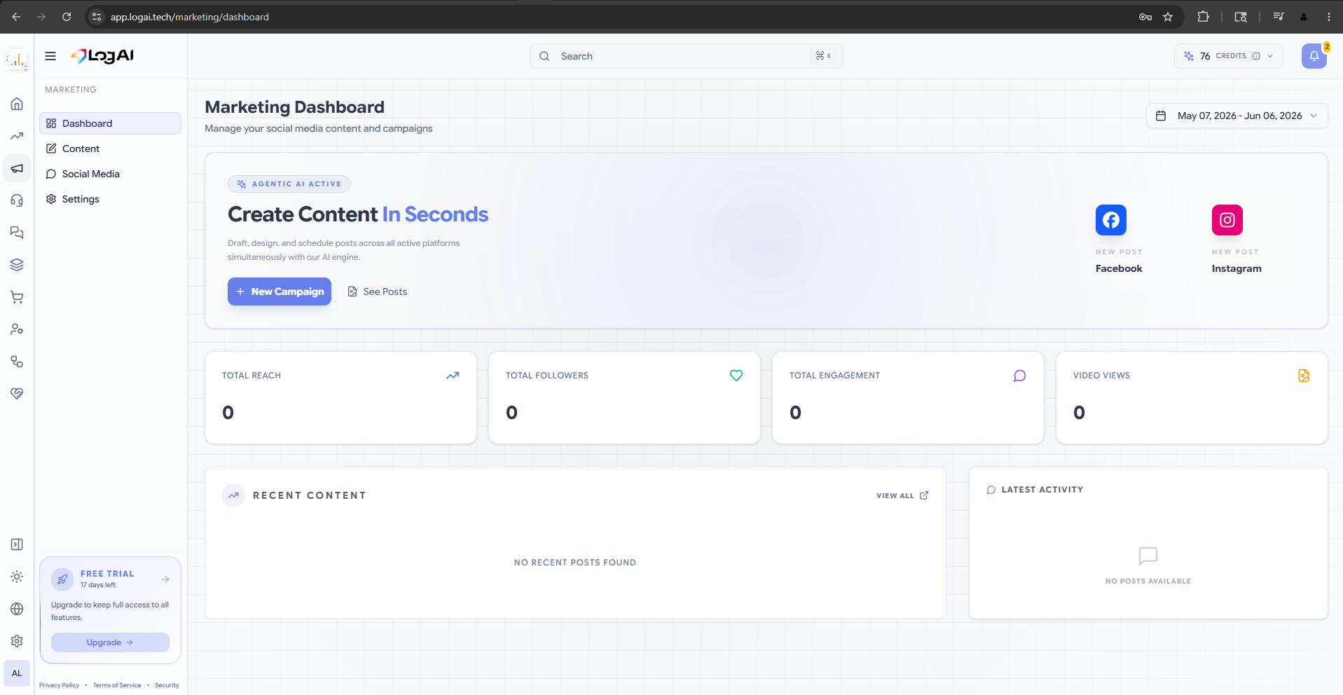Open the date range picker dropdown
Image resolution: width=1343 pixels, height=695 pixels.
point(1237,116)
